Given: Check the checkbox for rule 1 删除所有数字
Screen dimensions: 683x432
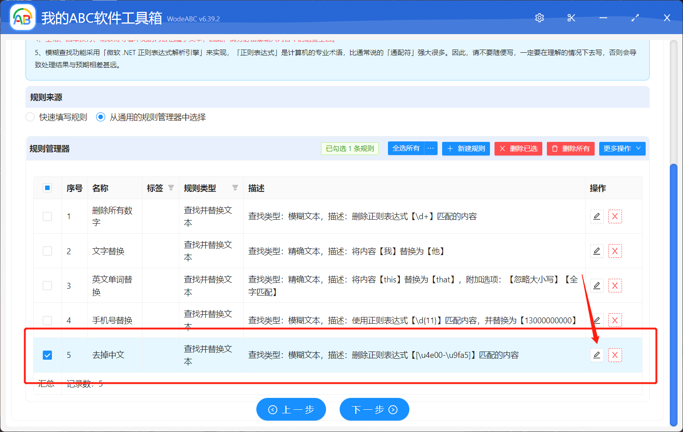Looking at the screenshot, I should point(47,216).
